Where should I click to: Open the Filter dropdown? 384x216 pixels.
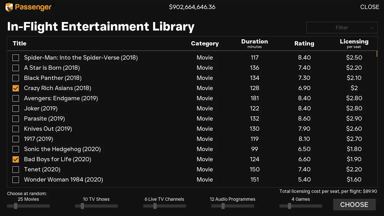tap(342, 28)
